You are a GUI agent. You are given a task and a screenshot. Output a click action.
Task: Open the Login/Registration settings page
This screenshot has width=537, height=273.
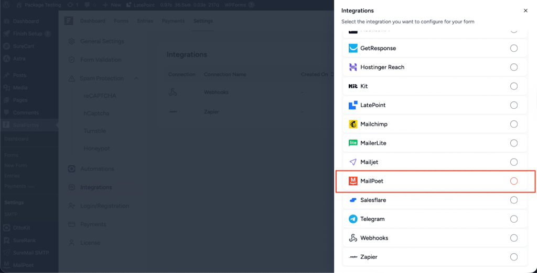(x=104, y=206)
